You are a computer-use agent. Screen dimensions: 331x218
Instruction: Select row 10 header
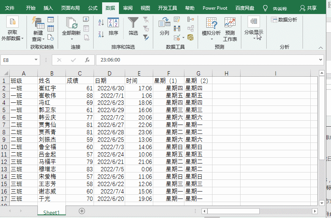point(4,147)
